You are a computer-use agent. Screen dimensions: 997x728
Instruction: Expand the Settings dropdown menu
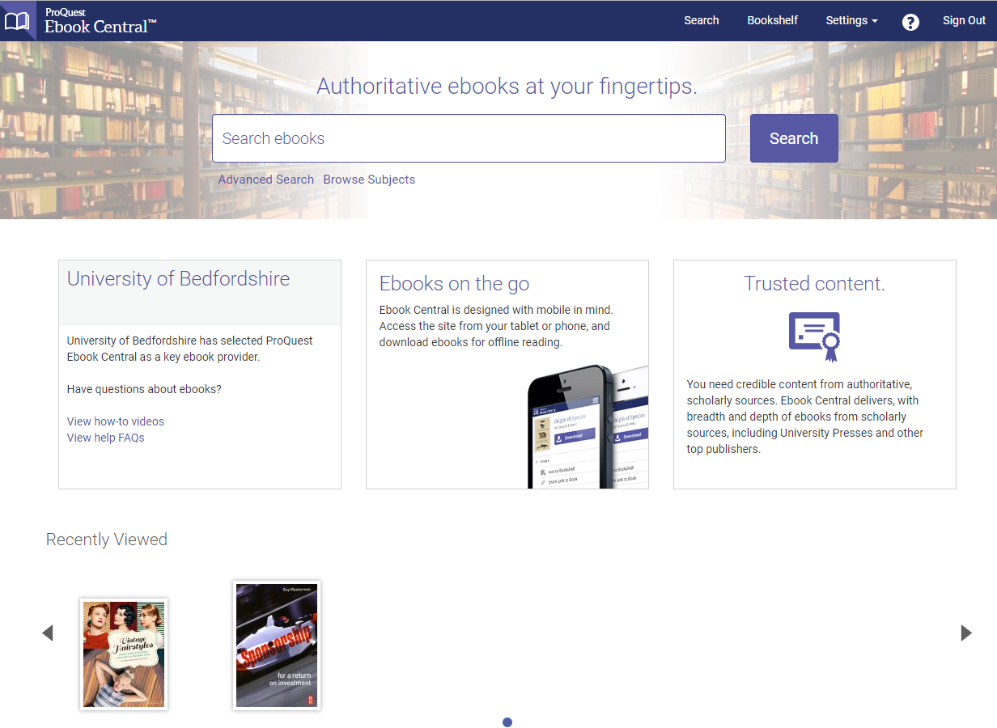851,21
